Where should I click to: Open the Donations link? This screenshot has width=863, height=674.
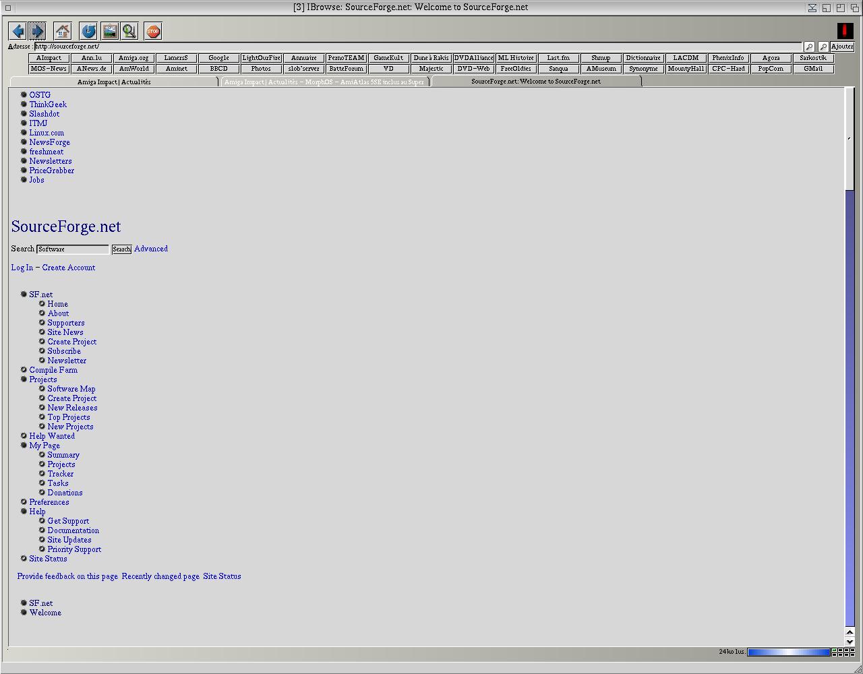coord(65,493)
